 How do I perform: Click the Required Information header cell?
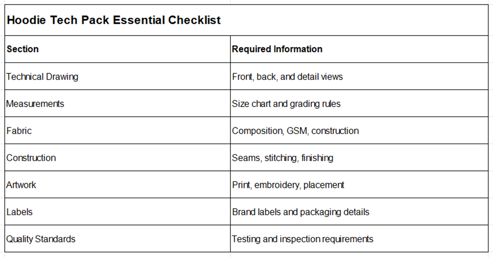(359, 49)
